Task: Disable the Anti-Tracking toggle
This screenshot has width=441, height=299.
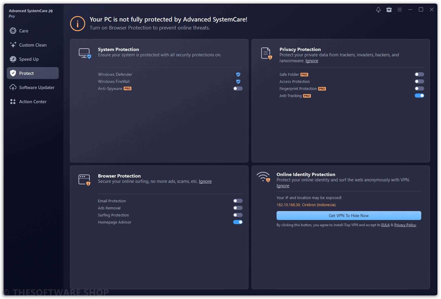Action: (419, 96)
